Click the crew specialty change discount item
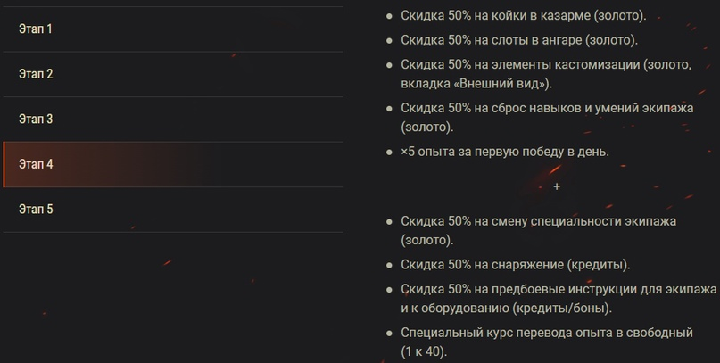This screenshot has width=720, height=363. tap(539, 221)
